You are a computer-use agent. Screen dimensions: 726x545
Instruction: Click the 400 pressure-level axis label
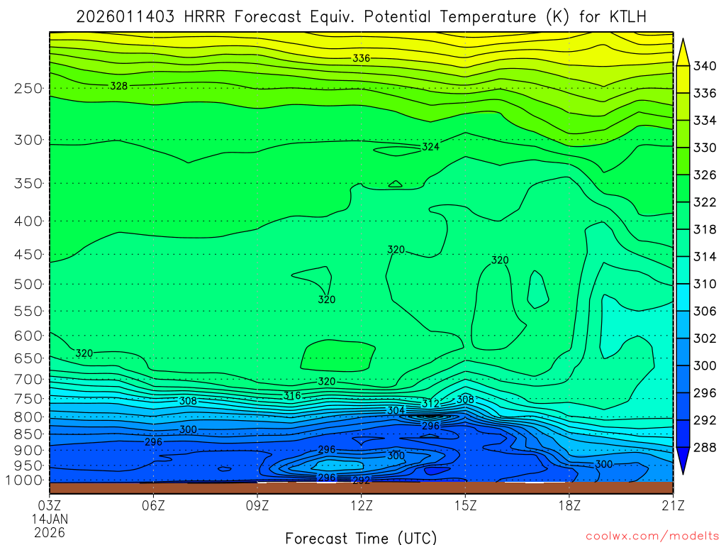point(28,221)
